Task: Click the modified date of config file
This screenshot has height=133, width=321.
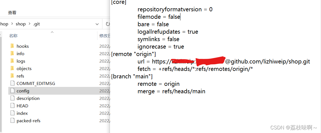Action: 105,91
